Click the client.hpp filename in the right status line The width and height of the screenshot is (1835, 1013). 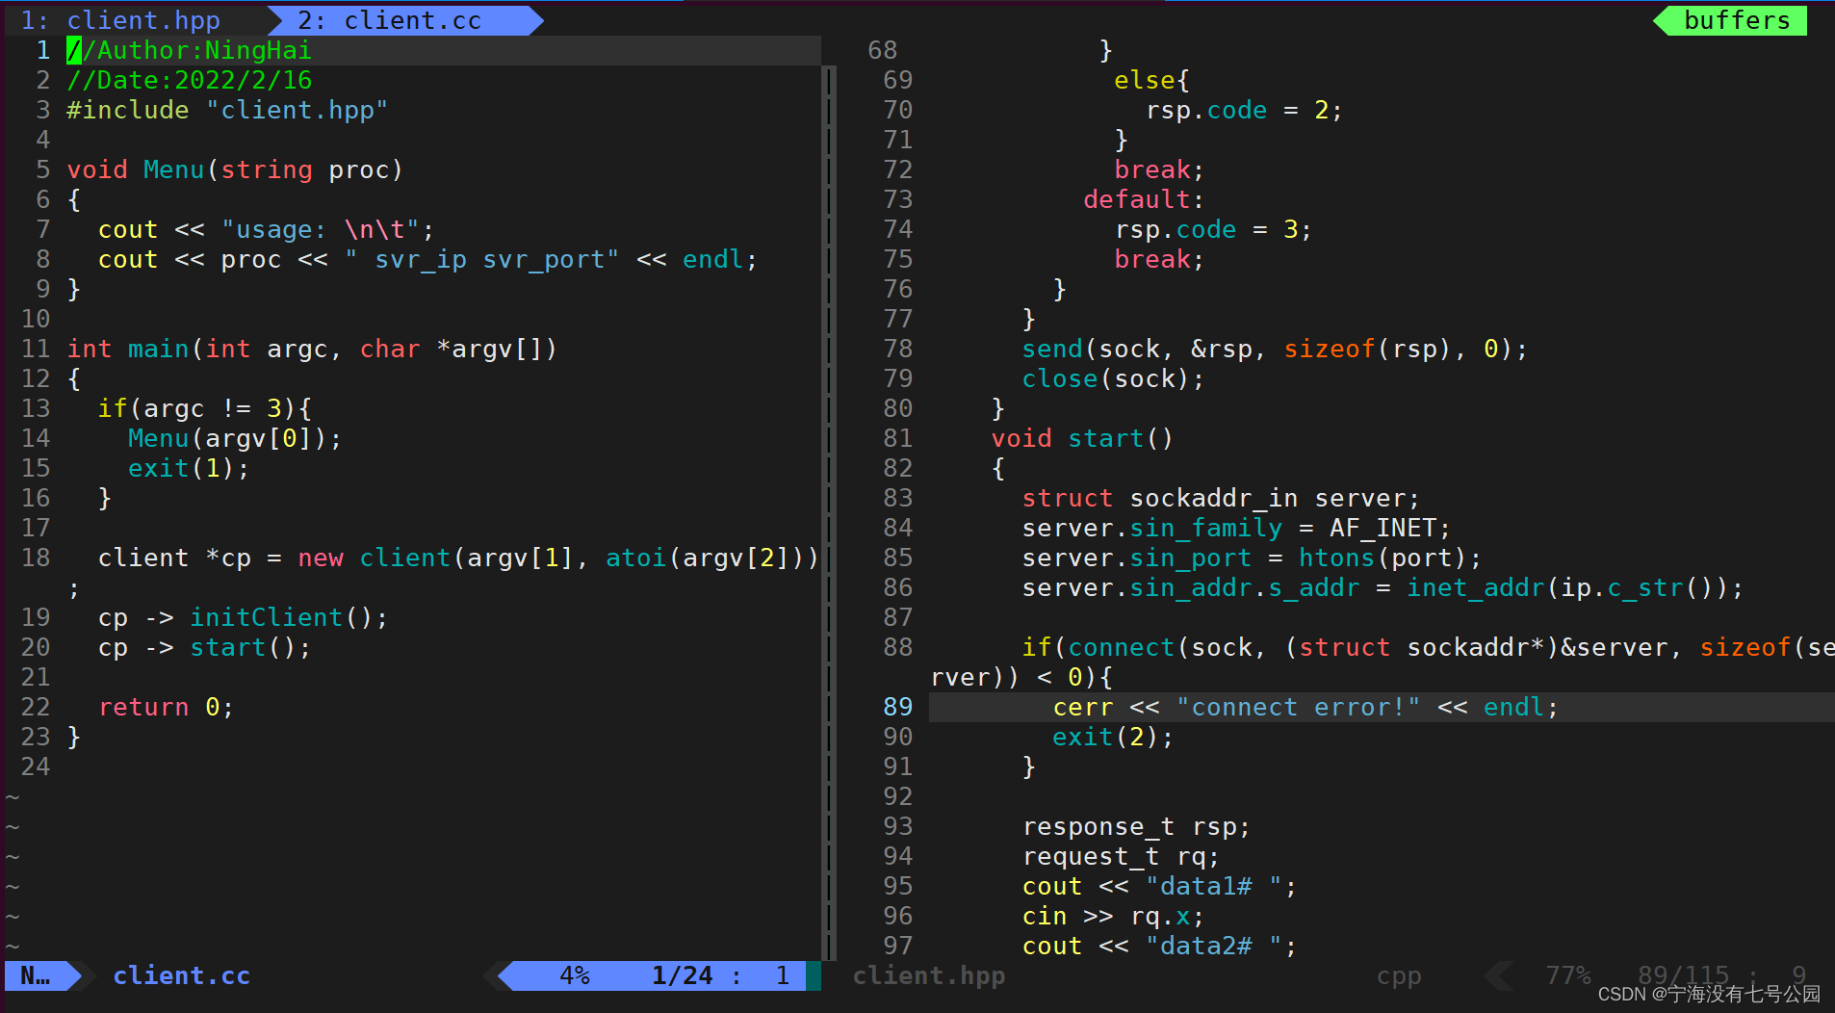pyautogui.click(x=929, y=975)
